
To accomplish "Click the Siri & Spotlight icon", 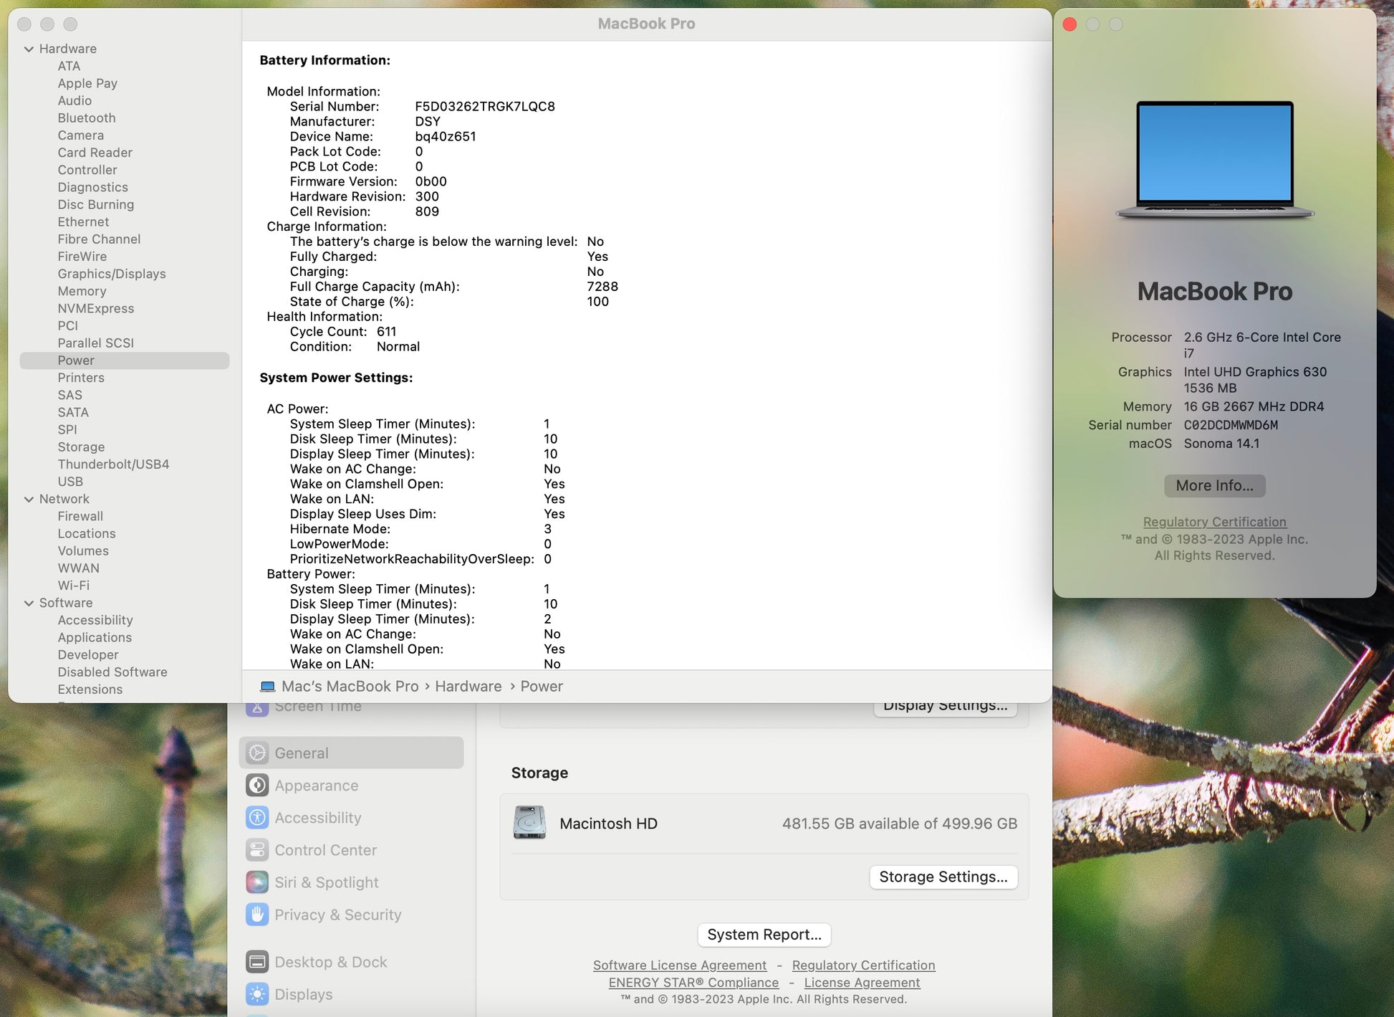I will pos(257,882).
